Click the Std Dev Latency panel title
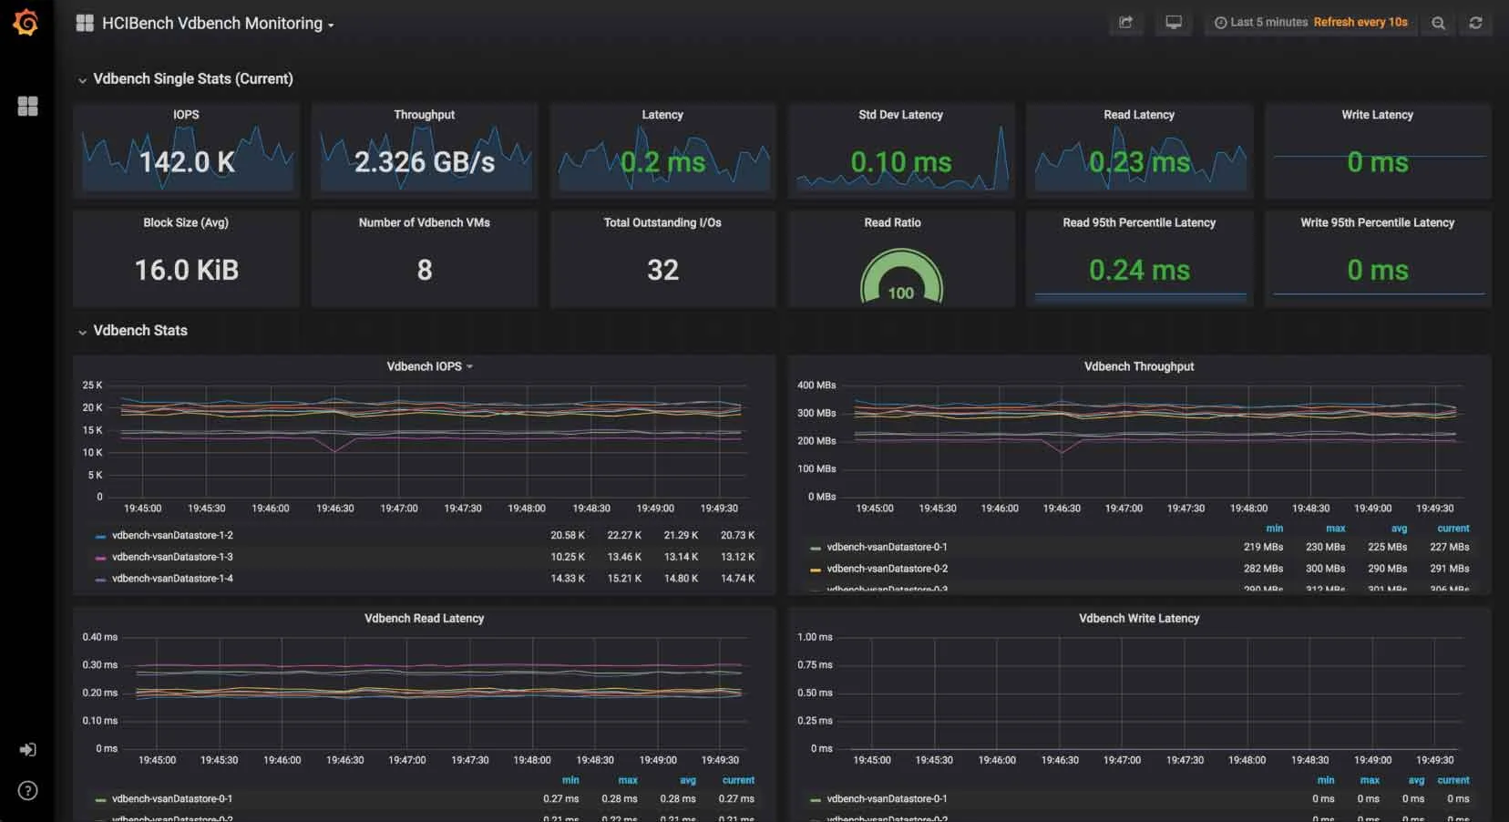1509x822 pixels. coord(900,115)
